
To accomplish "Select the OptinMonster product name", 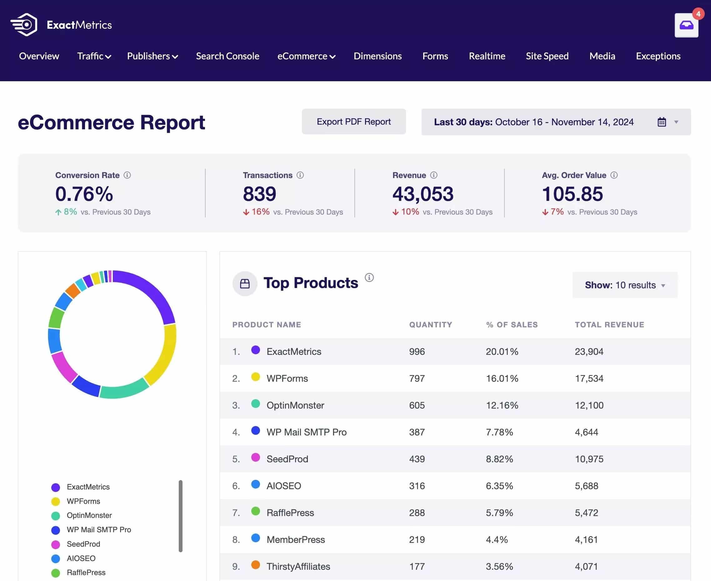I will (x=295, y=405).
